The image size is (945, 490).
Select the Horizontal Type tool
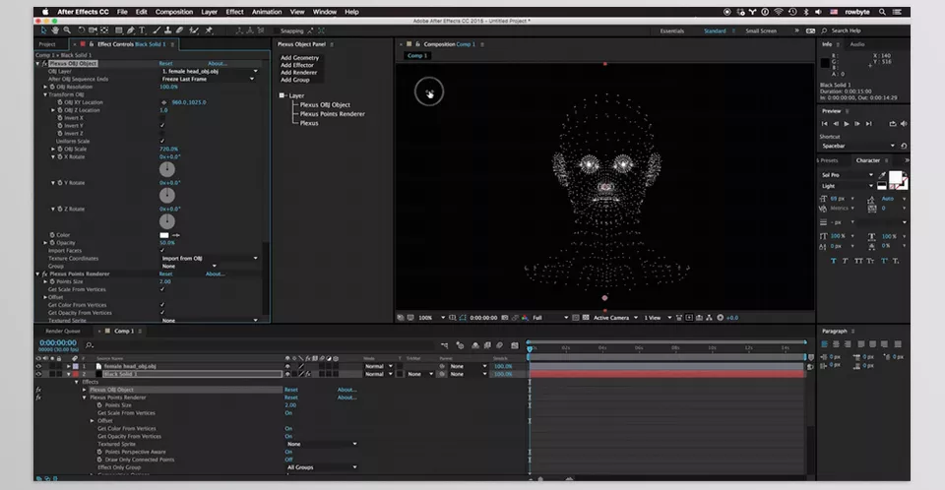pyautogui.click(x=142, y=31)
